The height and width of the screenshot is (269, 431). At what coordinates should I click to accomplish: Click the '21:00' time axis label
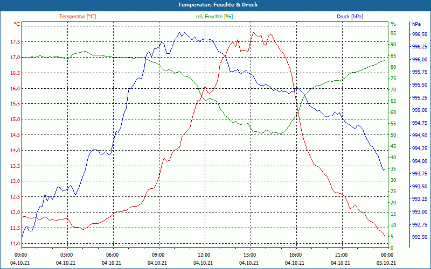[342, 254]
